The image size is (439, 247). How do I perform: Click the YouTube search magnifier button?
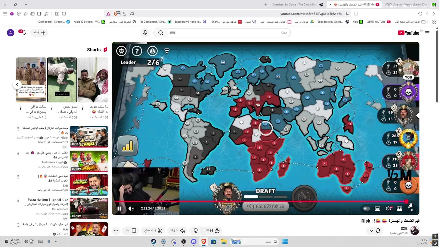click(x=161, y=33)
